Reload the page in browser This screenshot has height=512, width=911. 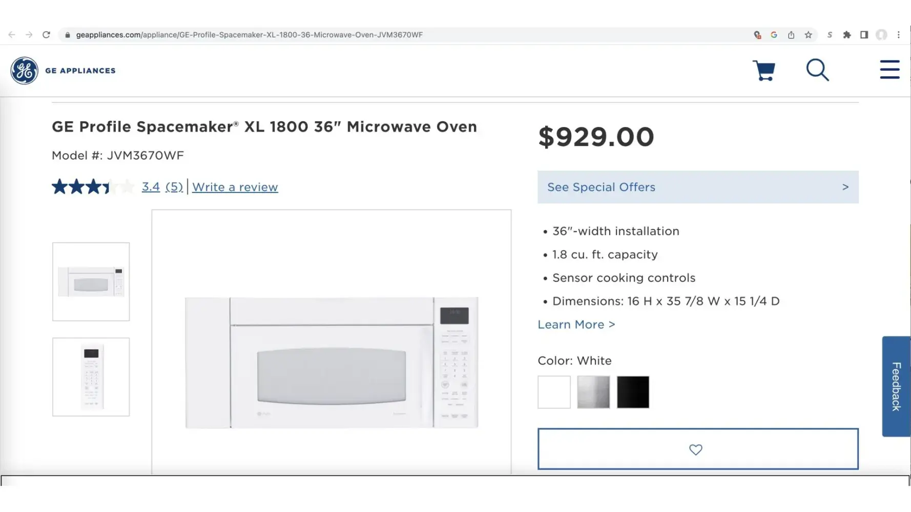[x=46, y=35]
